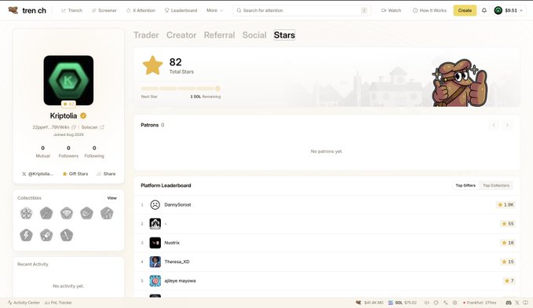Click the Following count

coord(94,152)
